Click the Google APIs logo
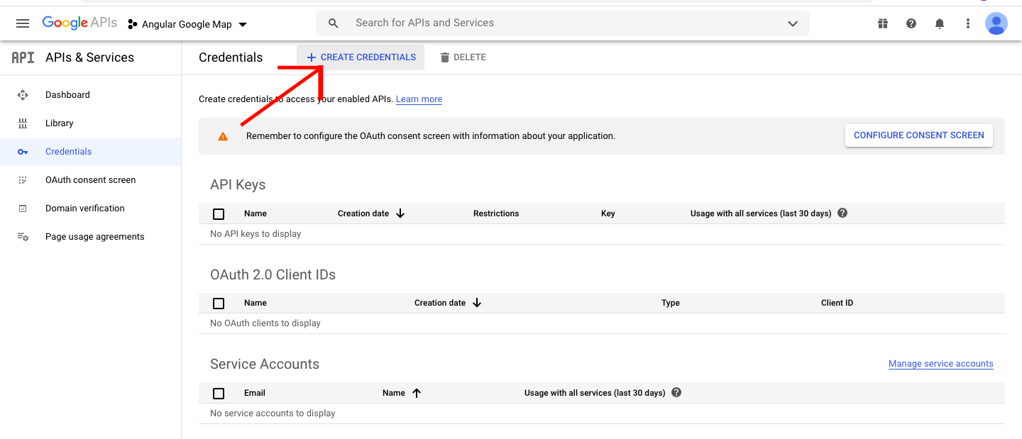 coord(79,23)
